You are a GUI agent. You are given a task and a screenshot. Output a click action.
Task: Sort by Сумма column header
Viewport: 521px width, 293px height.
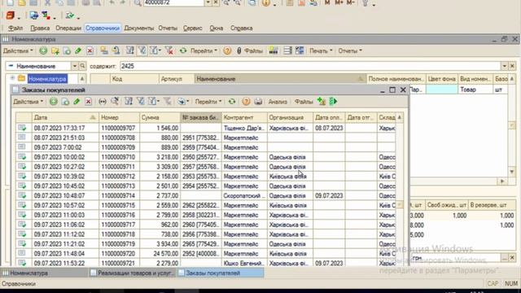[x=160, y=117]
